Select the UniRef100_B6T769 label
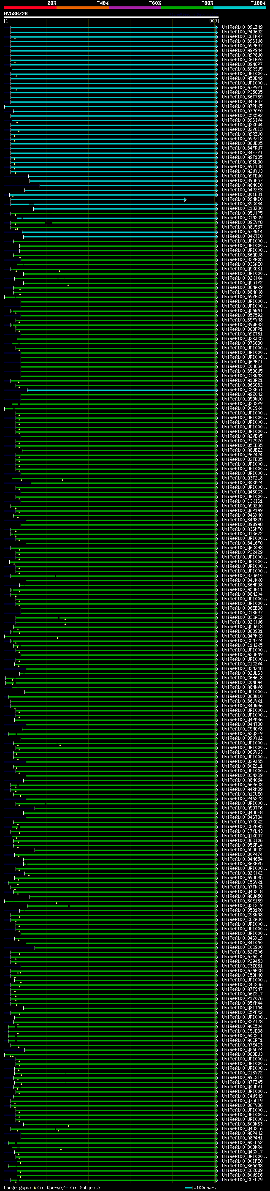Image resolution: width=270 pixels, height=1191 pixels. (242, 97)
